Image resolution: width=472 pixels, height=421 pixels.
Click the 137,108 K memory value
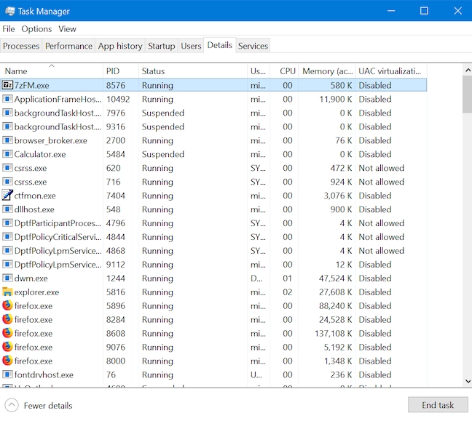333,333
